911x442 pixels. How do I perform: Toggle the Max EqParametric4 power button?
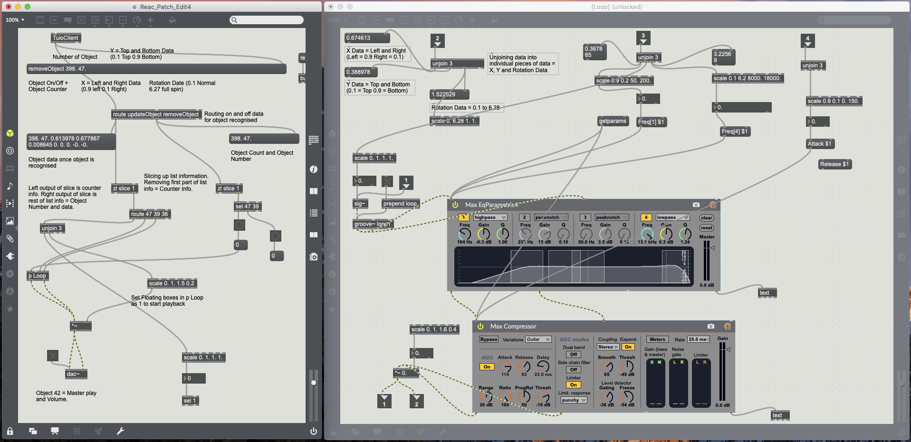pyautogui.click(x=455, y=205)
